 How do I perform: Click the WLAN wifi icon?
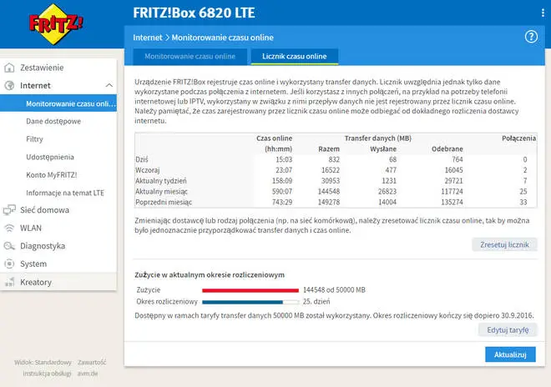coord(9,228)
